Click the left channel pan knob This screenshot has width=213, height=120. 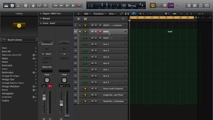point(47,80)
